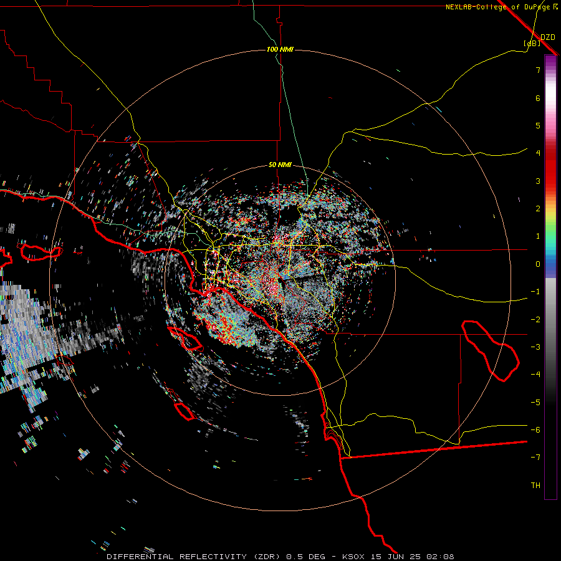561x561 pixels.
Task: Click the DZD product label
Action: point(548,37)
